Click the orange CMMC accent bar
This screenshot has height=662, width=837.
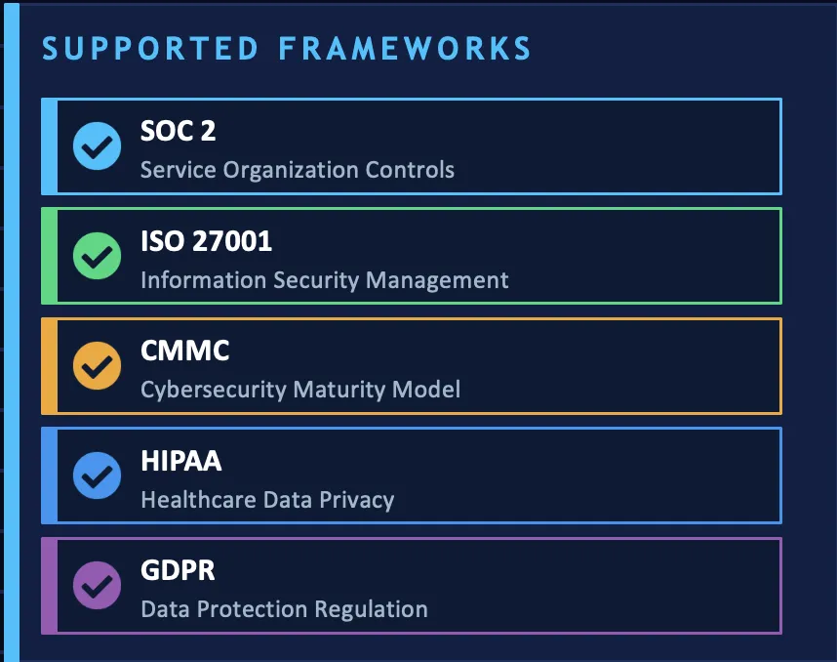click(x=49, y=366)
